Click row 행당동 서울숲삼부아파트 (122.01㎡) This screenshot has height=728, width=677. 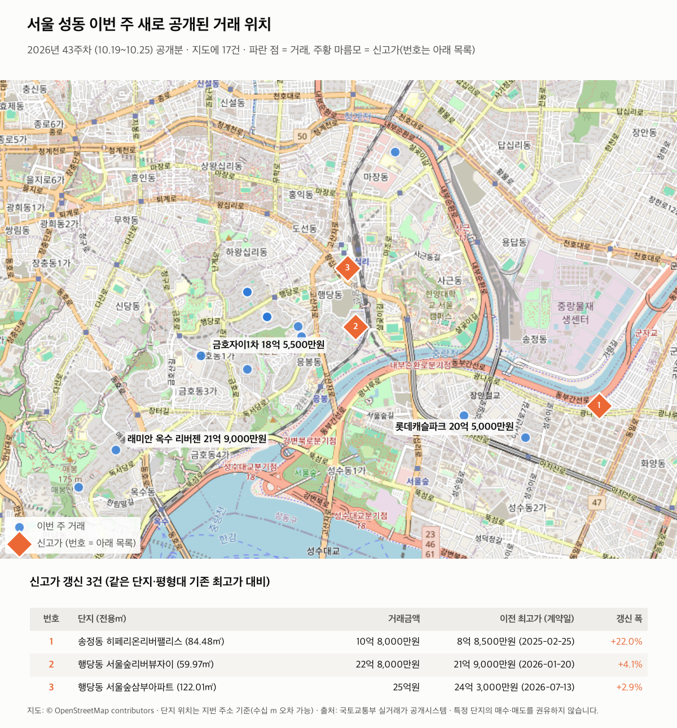point(338,687)
